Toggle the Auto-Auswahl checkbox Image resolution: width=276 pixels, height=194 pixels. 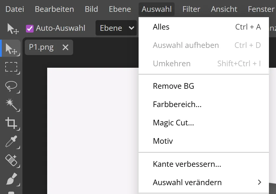[29, 28]
